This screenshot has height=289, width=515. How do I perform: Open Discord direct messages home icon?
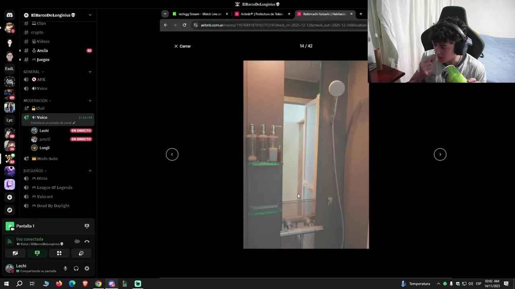point(10,15)
